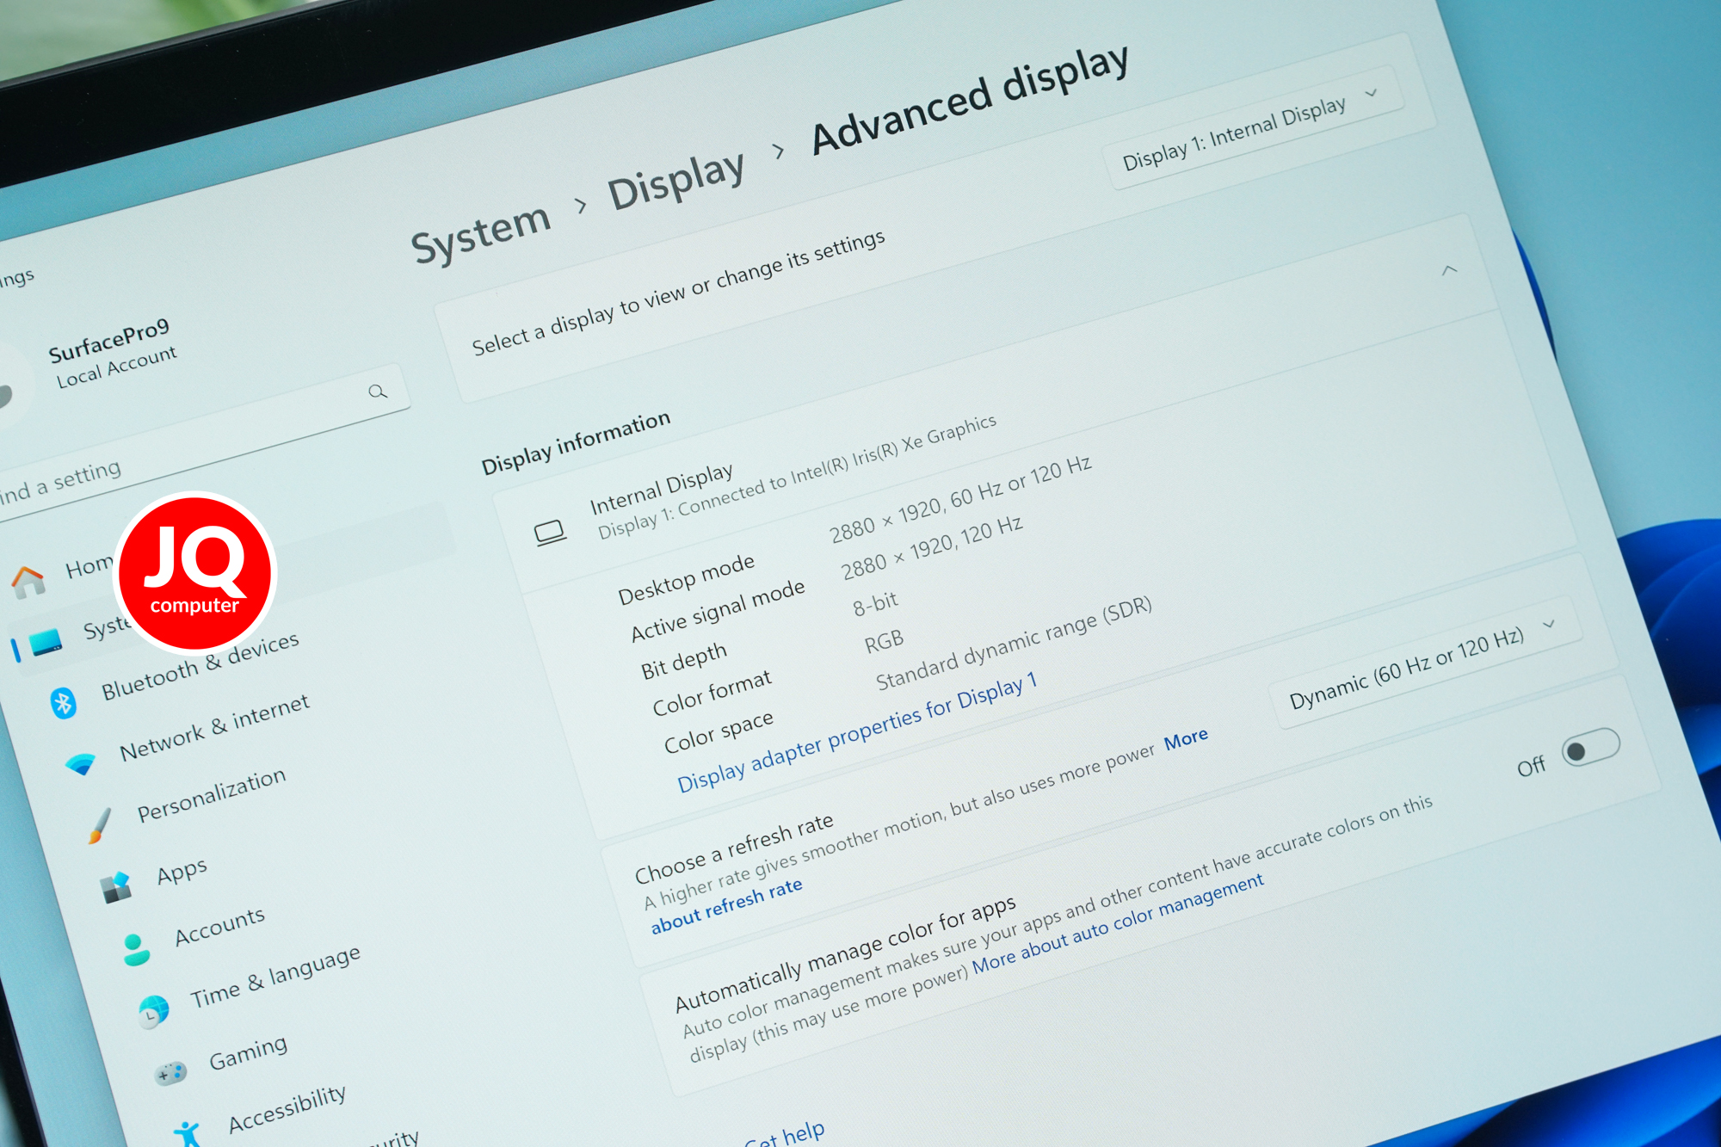The image size is (1721, 1147).
Task: Click the Network Wi-Fi icon
Action: (x=81, y=764)
